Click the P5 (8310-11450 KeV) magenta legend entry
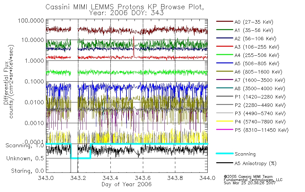This screenshot has height=192, width=305. [x=252, y=130]
